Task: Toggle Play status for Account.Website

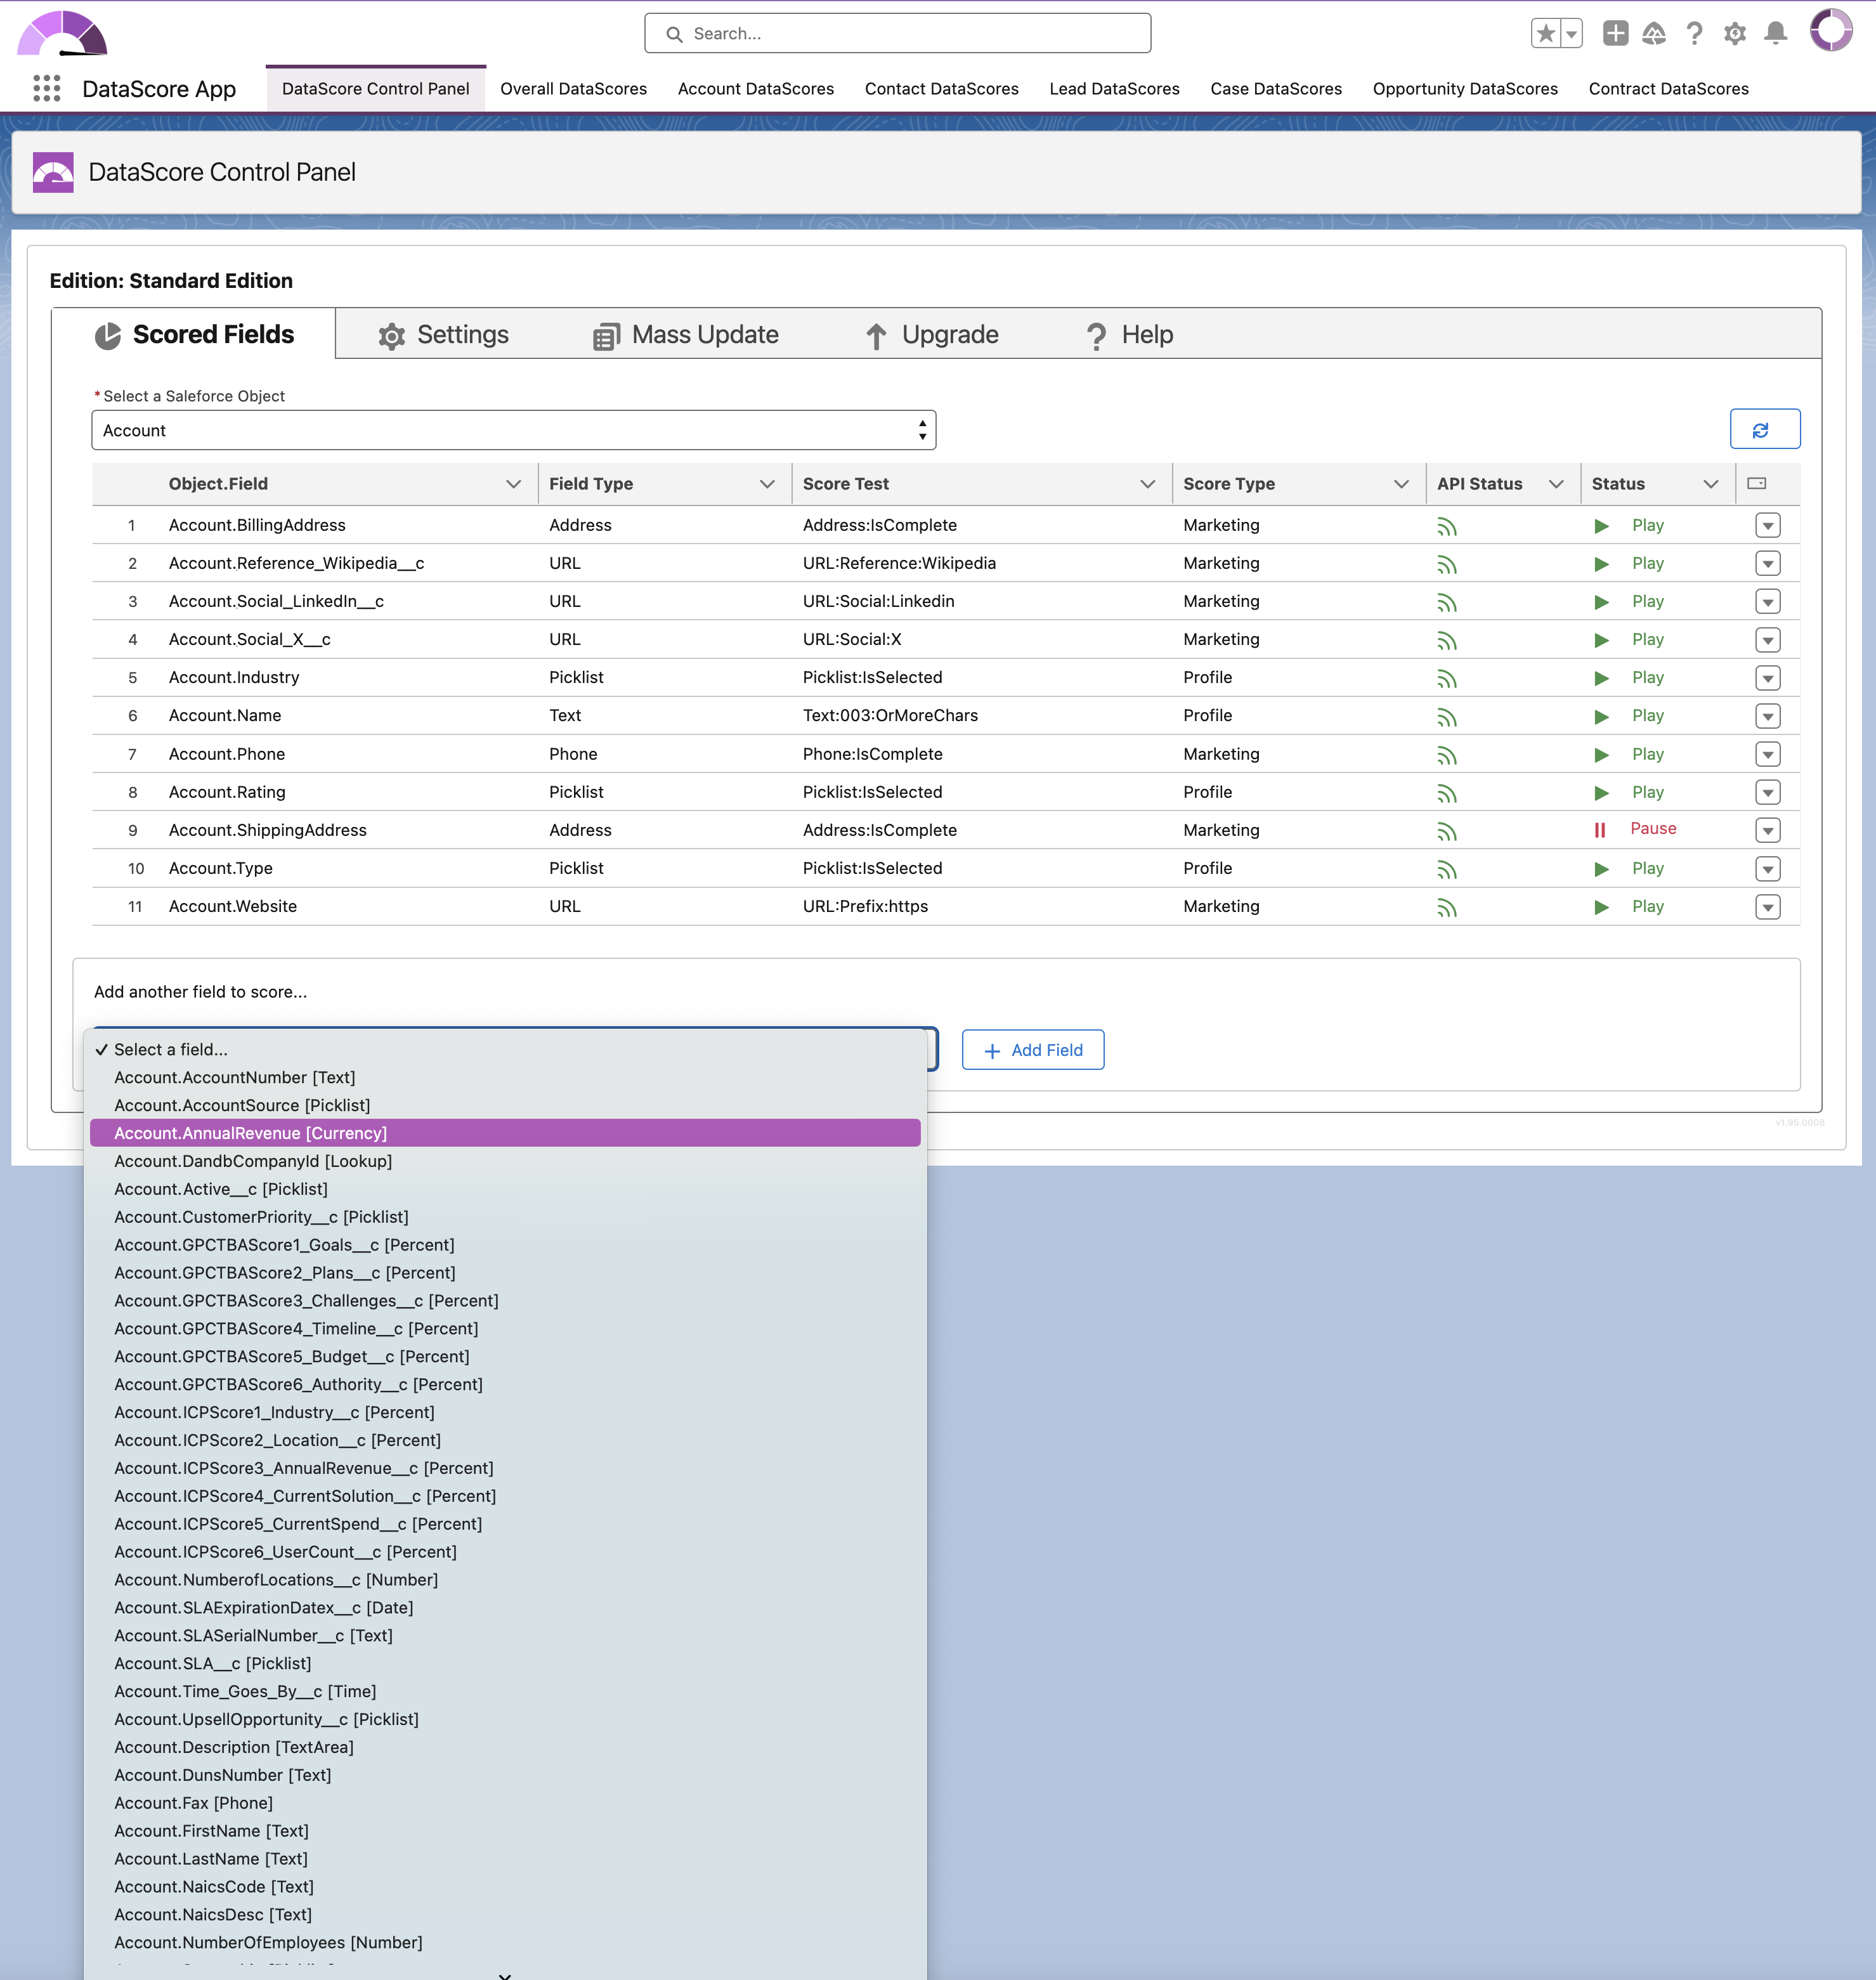Action: click(1629, 906)
